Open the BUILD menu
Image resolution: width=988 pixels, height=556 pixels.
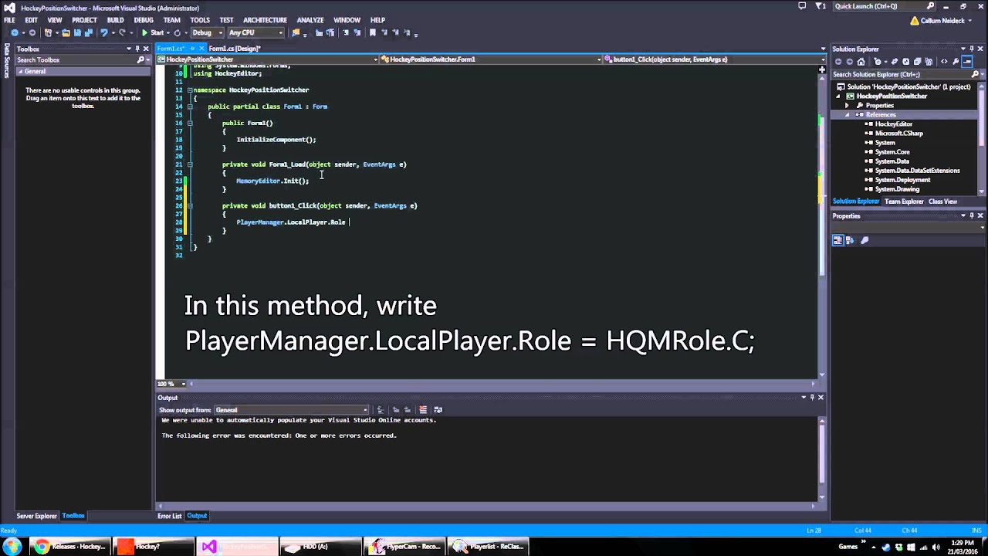tap(115, 20)
